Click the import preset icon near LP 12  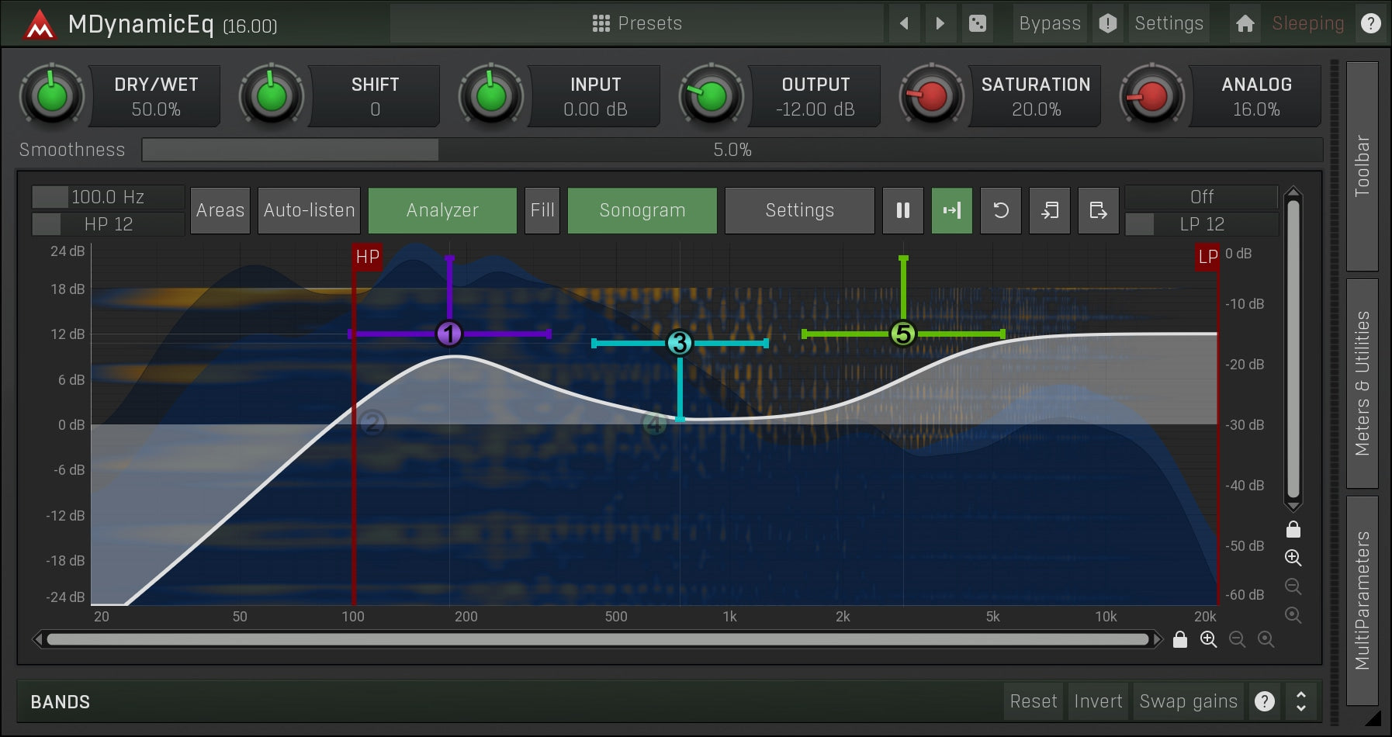click(1050, 210)
